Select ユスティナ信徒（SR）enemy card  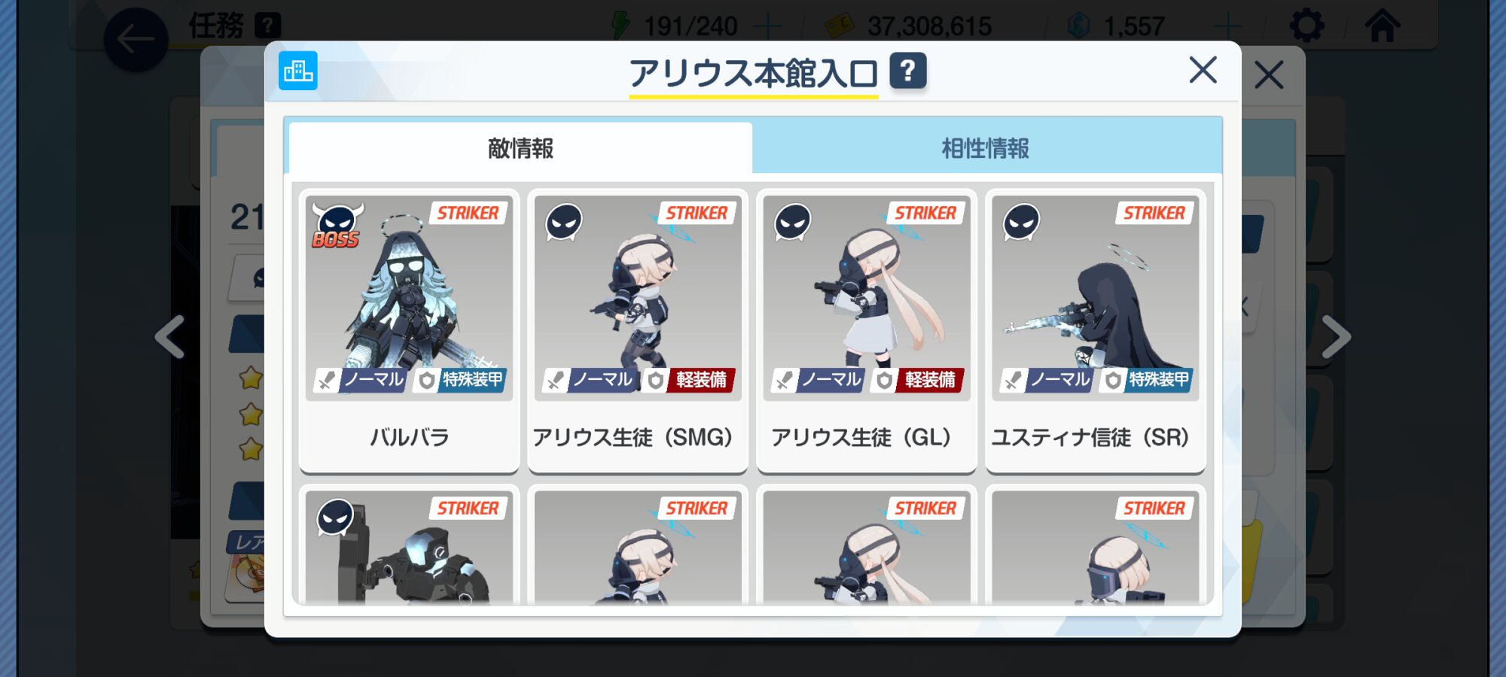[1096, 331]
